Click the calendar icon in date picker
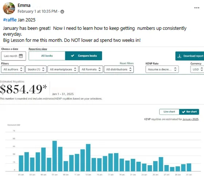204x176 pixels. point(21,56)
